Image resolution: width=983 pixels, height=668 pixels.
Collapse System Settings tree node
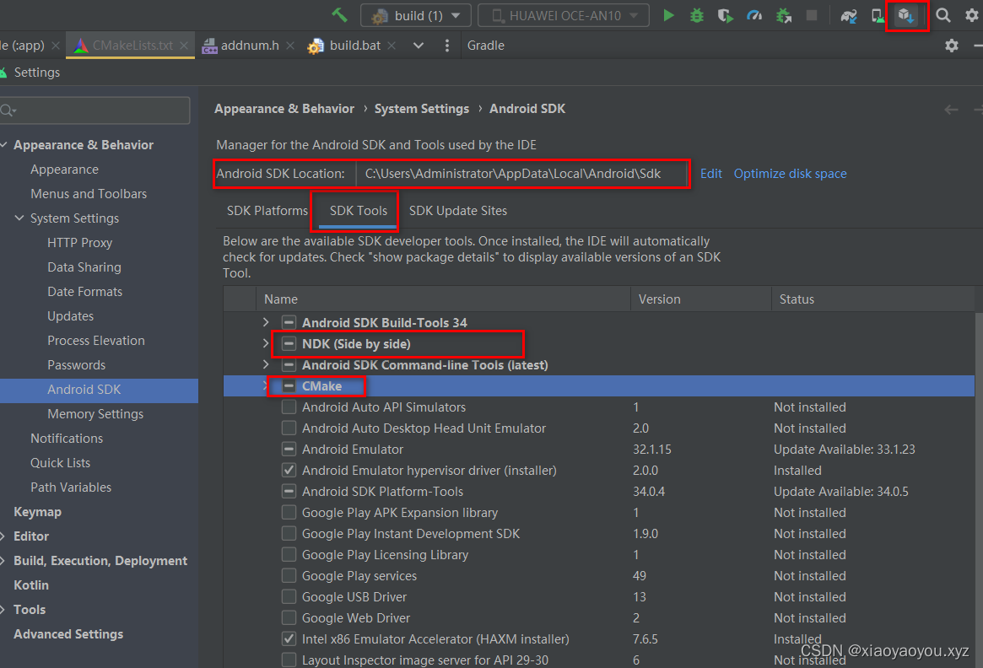[x=19, y=218]
